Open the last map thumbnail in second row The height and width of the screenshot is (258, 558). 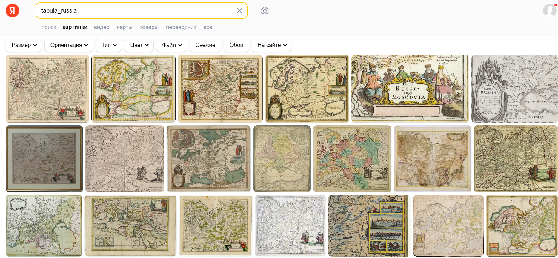(x=516, y=159)
